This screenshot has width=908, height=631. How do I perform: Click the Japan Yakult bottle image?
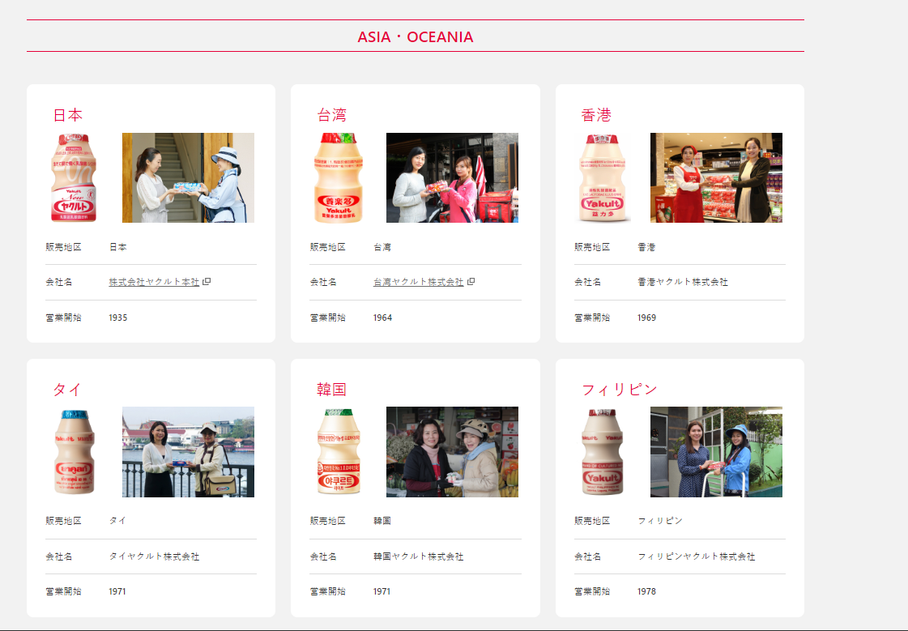pos(74,177)
